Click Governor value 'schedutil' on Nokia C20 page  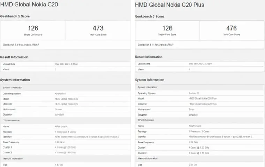[x=59, y=114]
